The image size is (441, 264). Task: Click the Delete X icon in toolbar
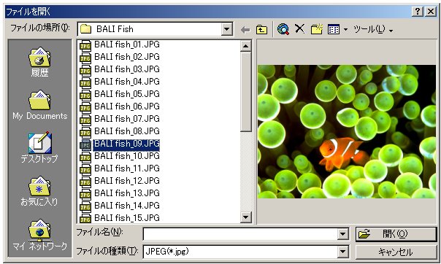tap(300, 28)
